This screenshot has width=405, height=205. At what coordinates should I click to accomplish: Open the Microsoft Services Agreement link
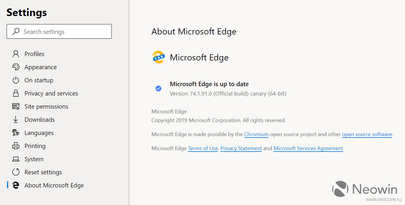[x=308, y=148]
